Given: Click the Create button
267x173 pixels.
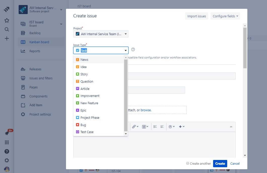Looking at the screenshot, I should coord(220,163).
